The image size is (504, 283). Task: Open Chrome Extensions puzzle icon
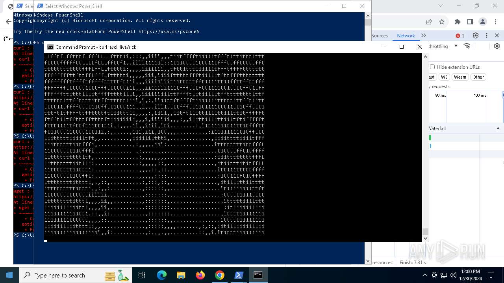point(458,22)
